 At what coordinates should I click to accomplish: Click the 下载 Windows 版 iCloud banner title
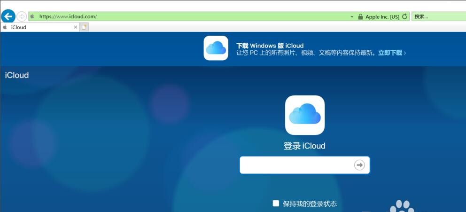[x=270, y=46]
